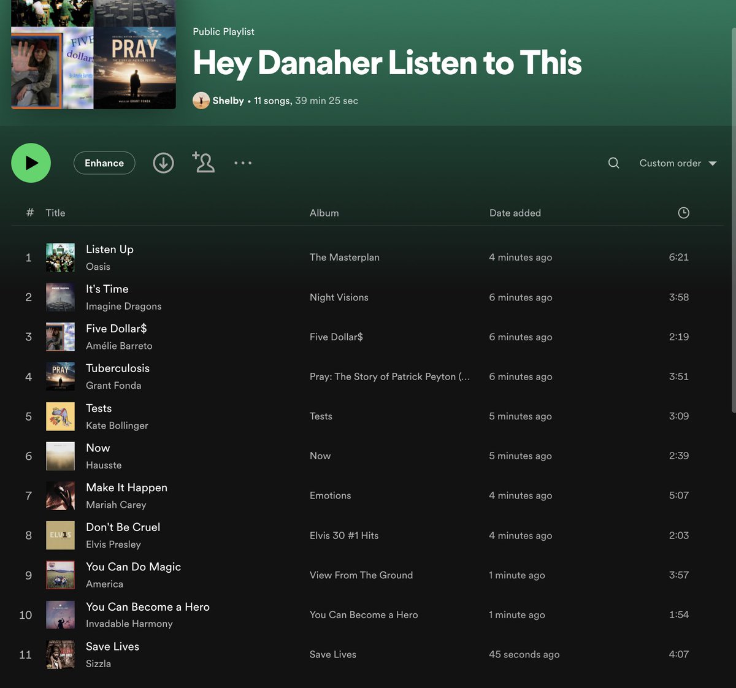Open the Pray: The Story of Patrick Peyton album
The image size is (736, 688).
(x=390, y=376)
